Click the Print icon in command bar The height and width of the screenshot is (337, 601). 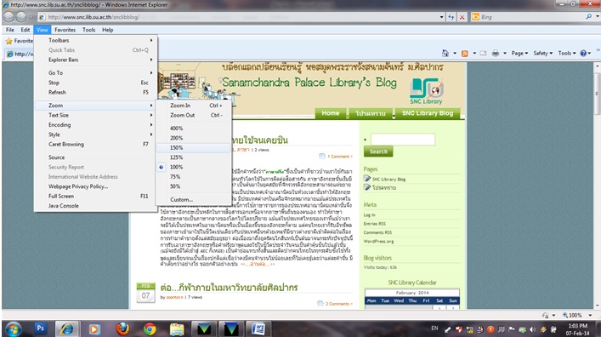point(496,54)
